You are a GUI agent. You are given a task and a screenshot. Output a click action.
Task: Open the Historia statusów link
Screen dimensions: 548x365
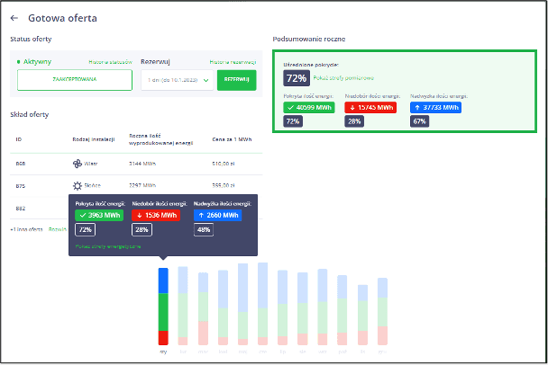pyautogui.click(x=110, y=62)
